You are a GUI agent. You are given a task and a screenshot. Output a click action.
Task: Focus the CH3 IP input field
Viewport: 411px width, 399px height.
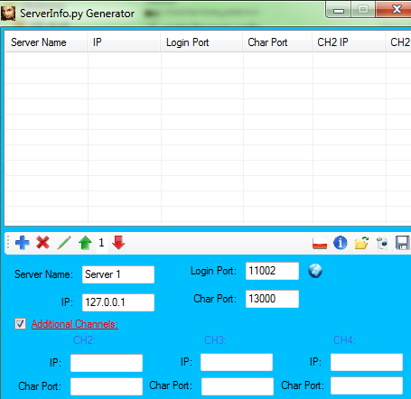(x=237, y=362)
